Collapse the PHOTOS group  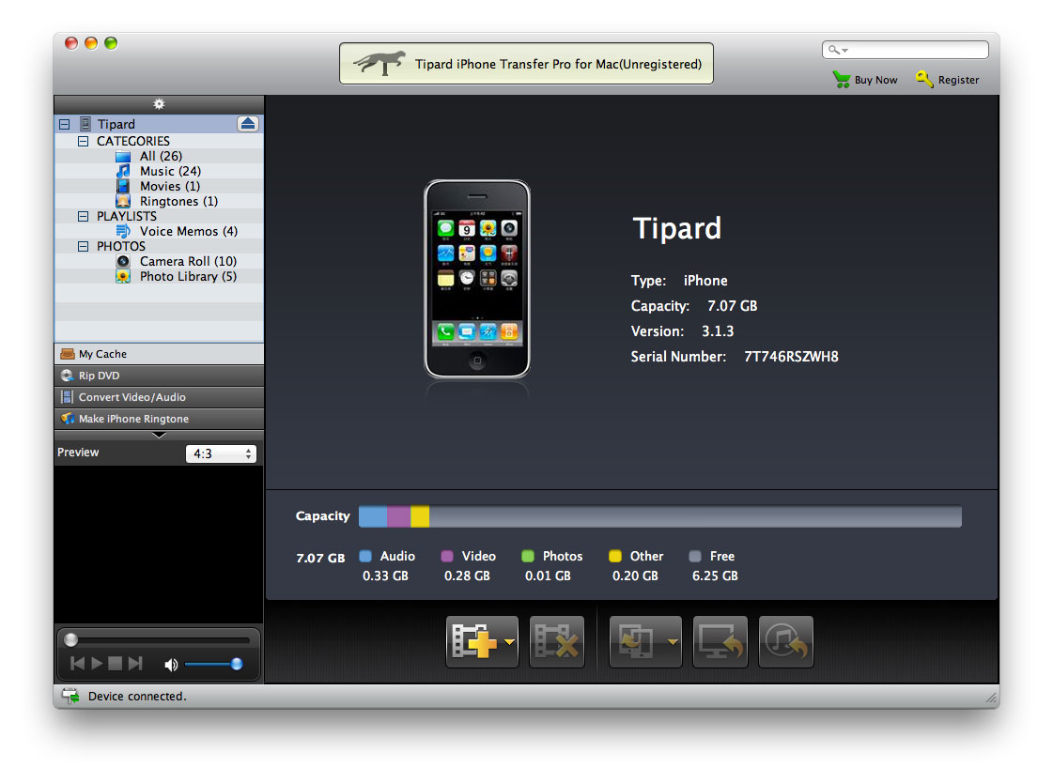click(84, 246)
